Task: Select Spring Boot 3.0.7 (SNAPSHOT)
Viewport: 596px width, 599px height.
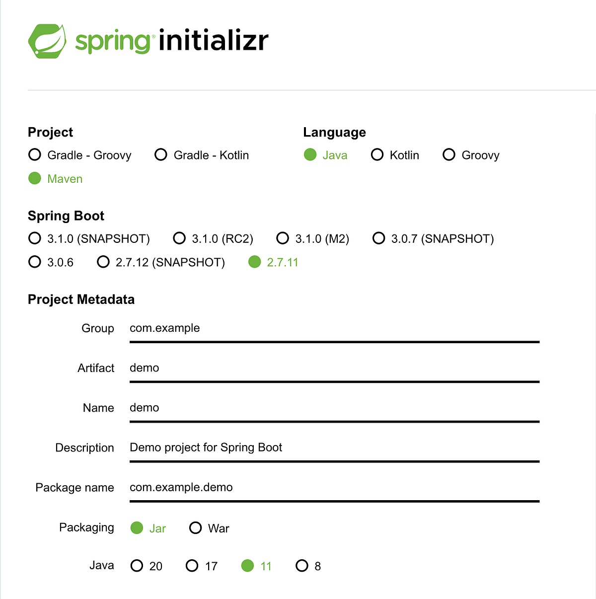Action: pos(378,238)
